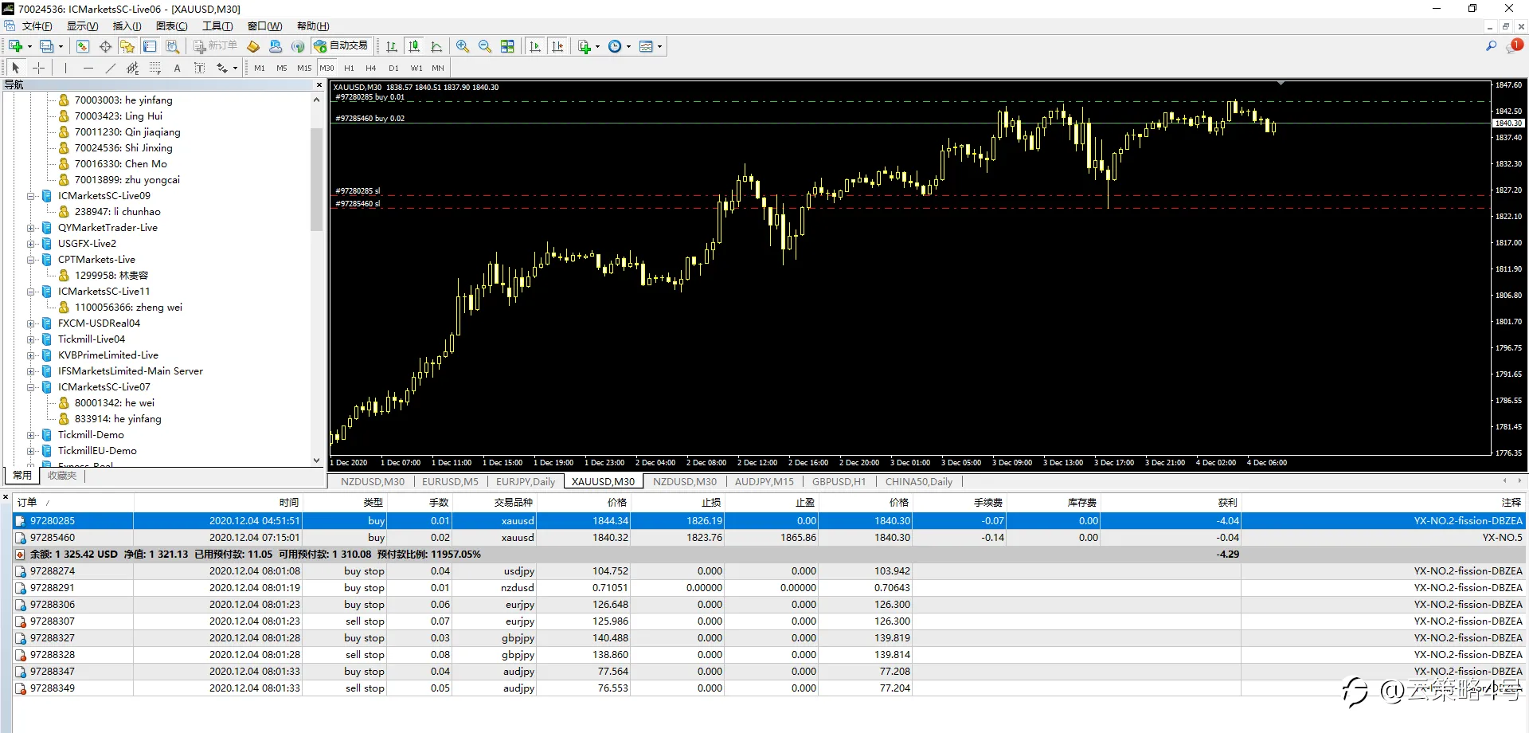Click the chart shift triangle marker
This screenshot has height=733, width=1529.
[x=1281, y=84]
